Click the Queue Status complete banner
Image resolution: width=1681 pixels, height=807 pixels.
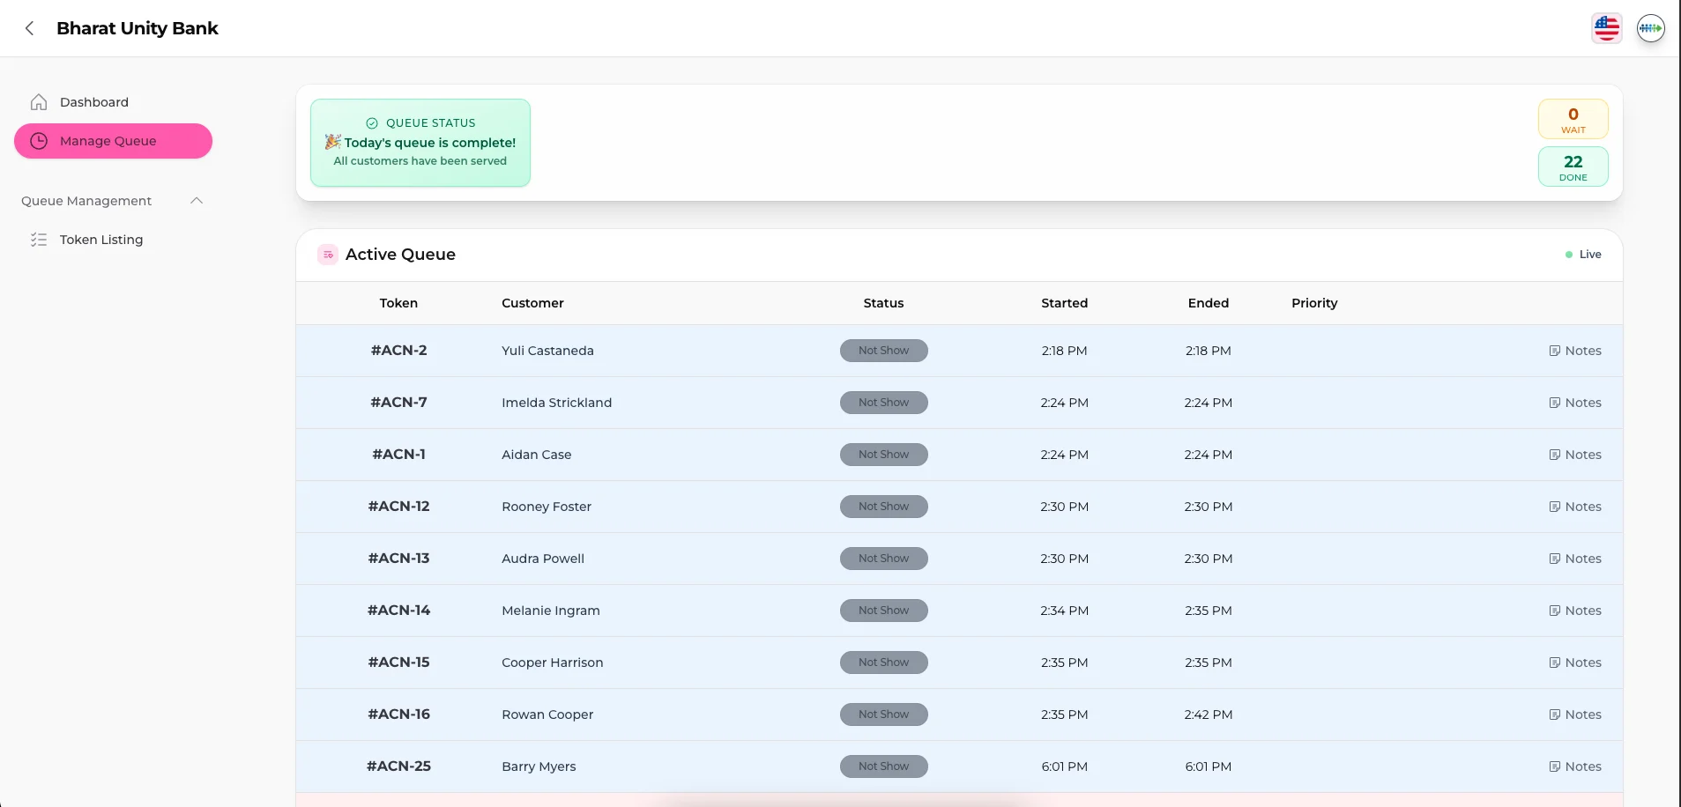point(420,143)
